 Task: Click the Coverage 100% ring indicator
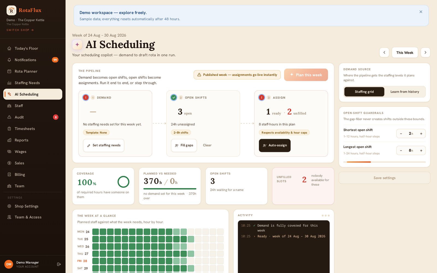click(x=123, y=182)
